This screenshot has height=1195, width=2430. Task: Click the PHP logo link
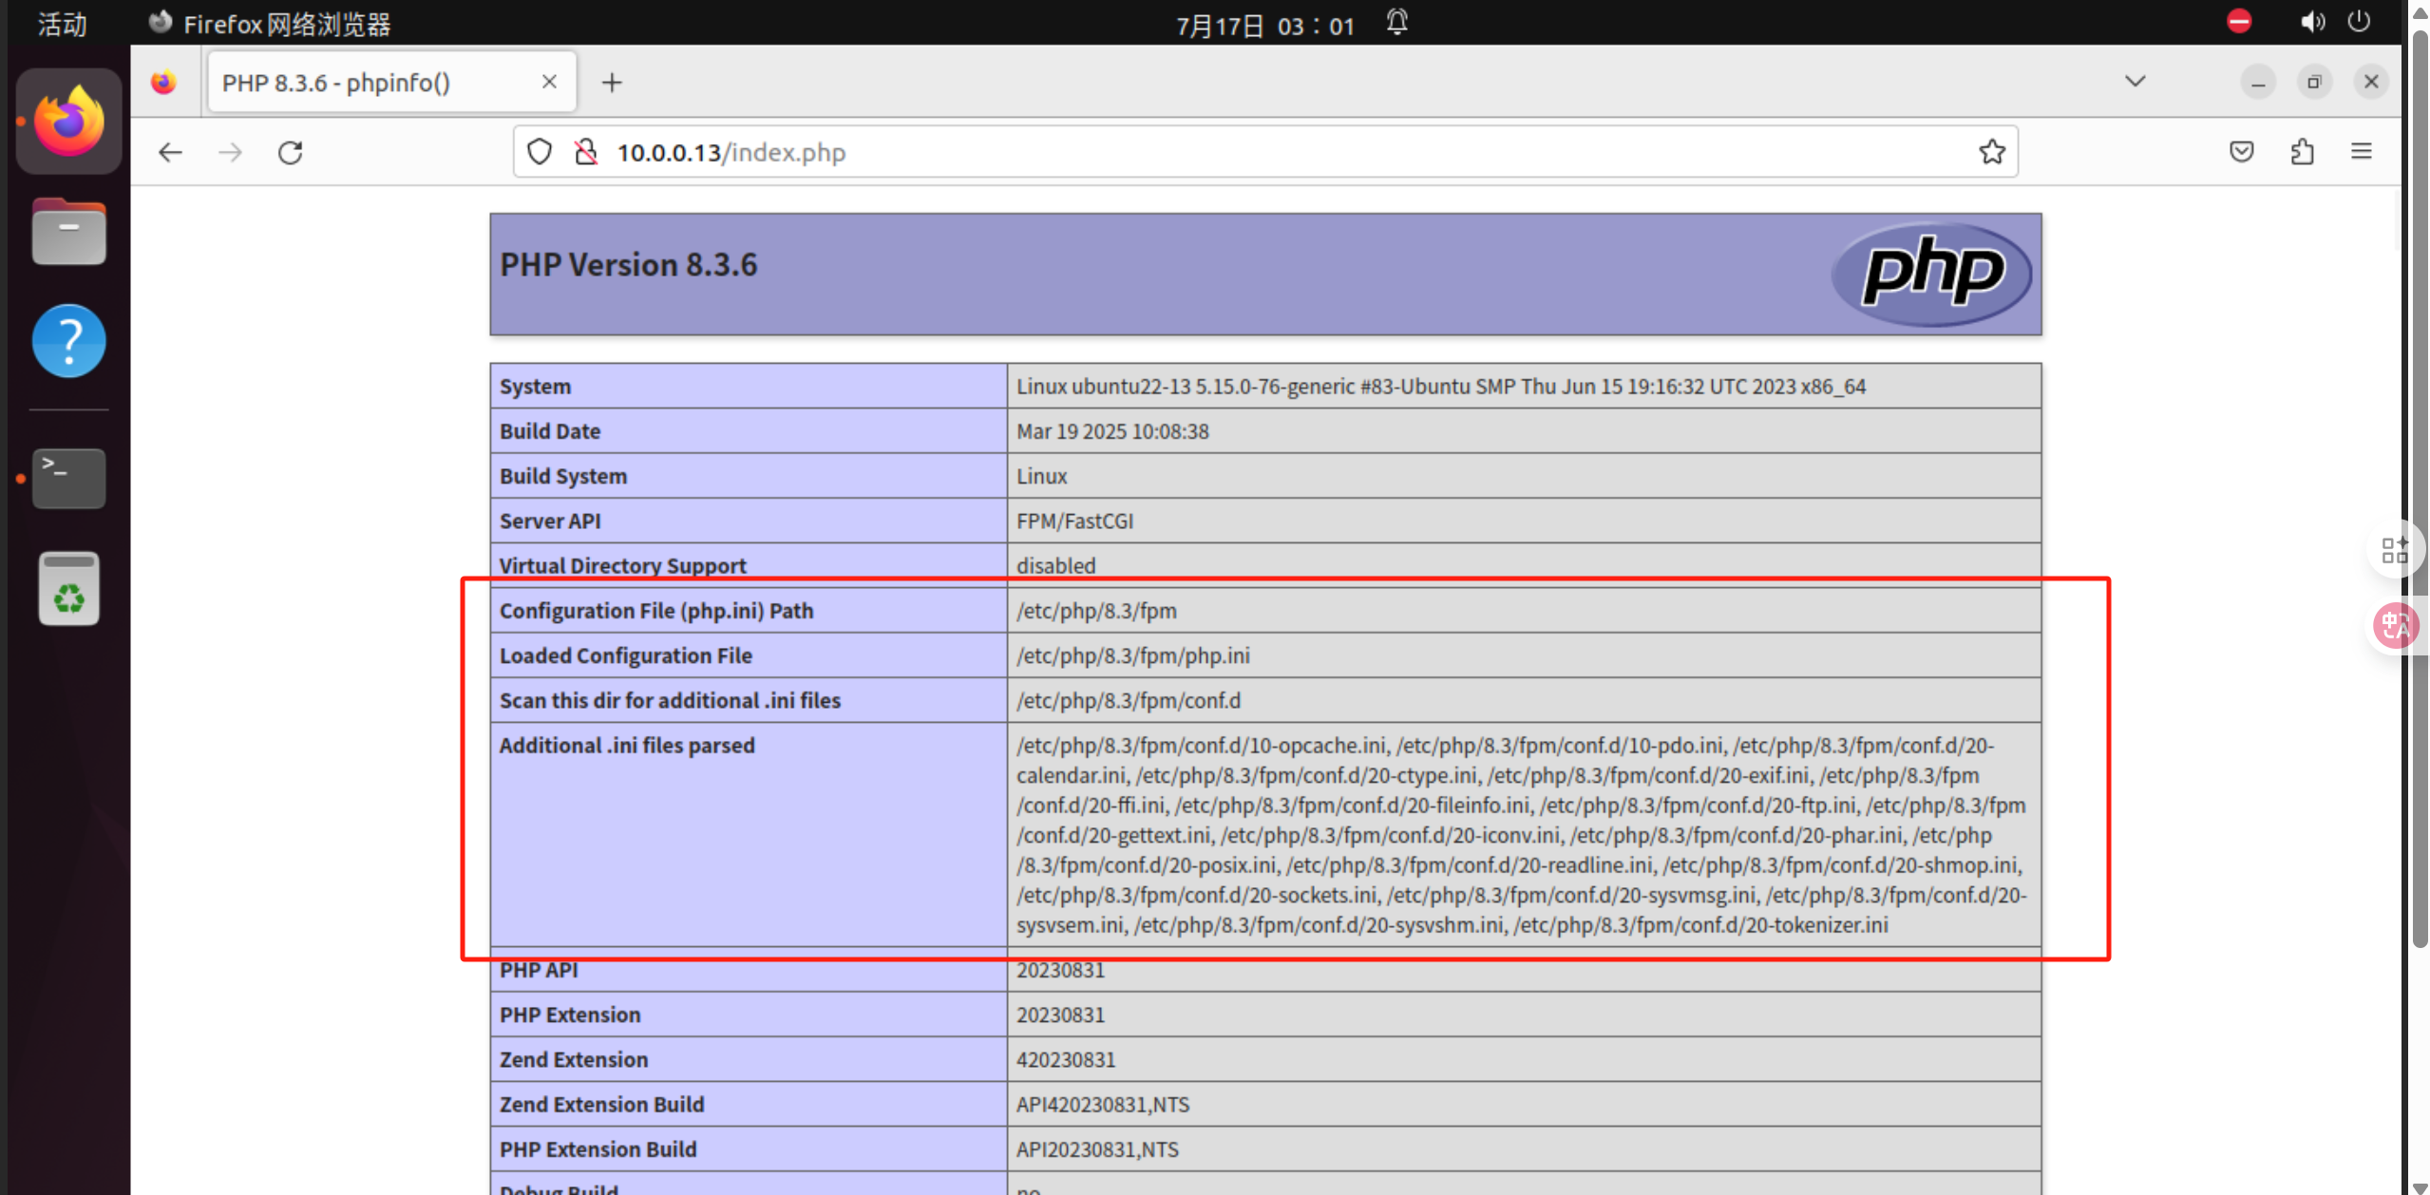(x=1931, y=274)
